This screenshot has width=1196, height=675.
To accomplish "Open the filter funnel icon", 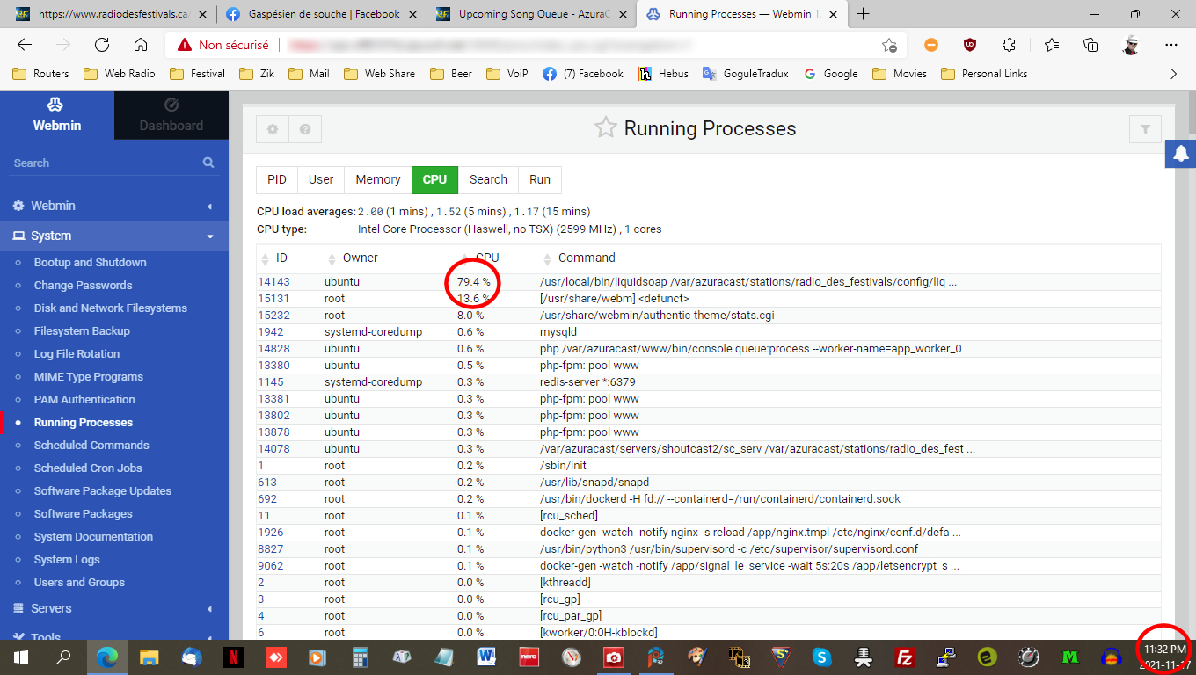I will click(1145, 129).
